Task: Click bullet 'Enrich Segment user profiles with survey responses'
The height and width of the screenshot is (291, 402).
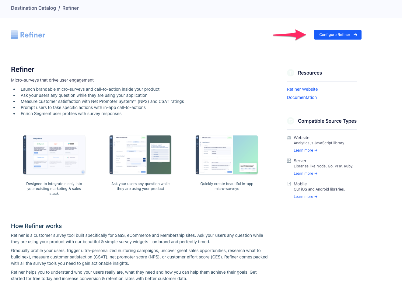Action: [71, 114]
